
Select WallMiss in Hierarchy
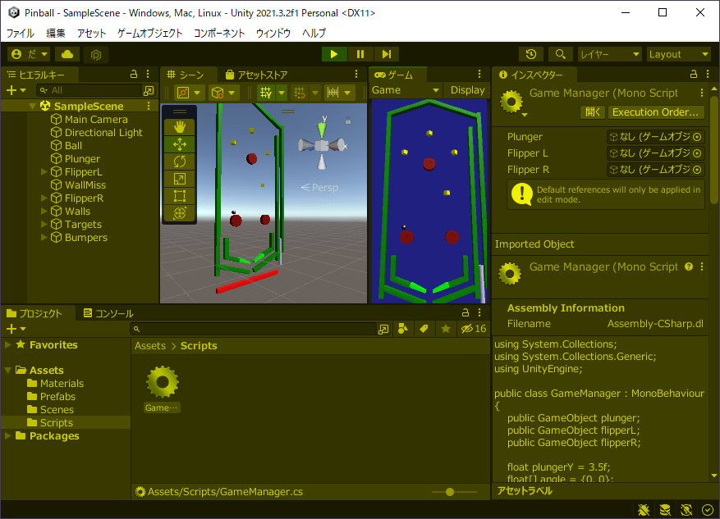(85, 185)
